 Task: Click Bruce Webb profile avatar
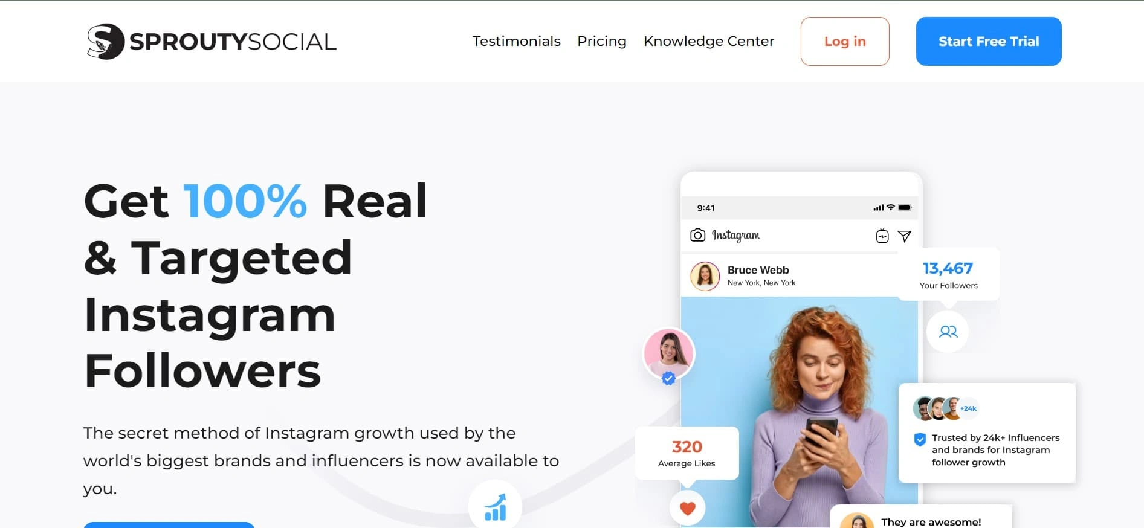(x=705, y=276)
